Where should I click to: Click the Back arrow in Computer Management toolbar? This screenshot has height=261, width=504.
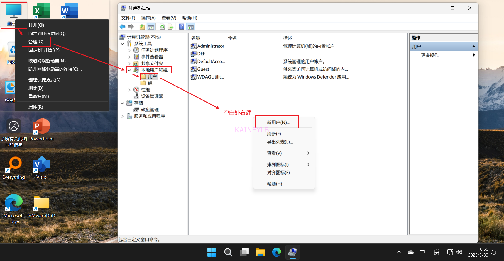[122, 27]
